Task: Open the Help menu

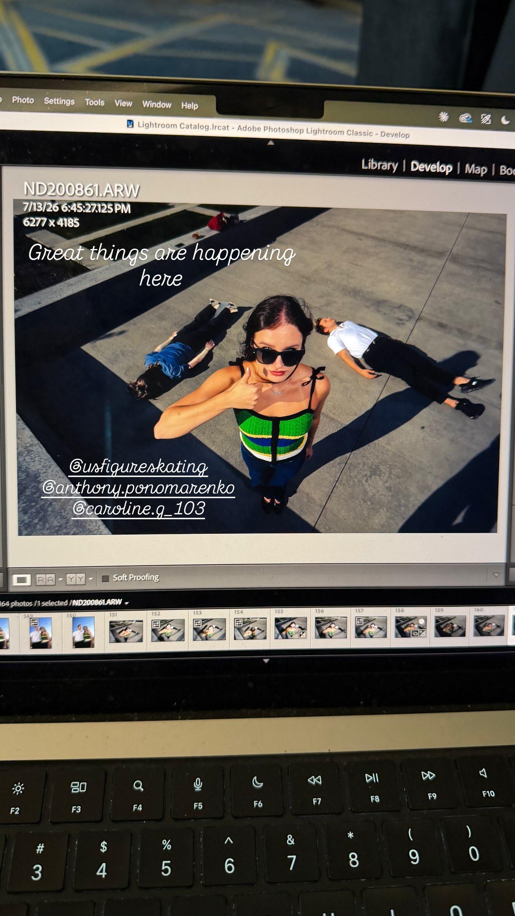Action: (x=190, y=105)
